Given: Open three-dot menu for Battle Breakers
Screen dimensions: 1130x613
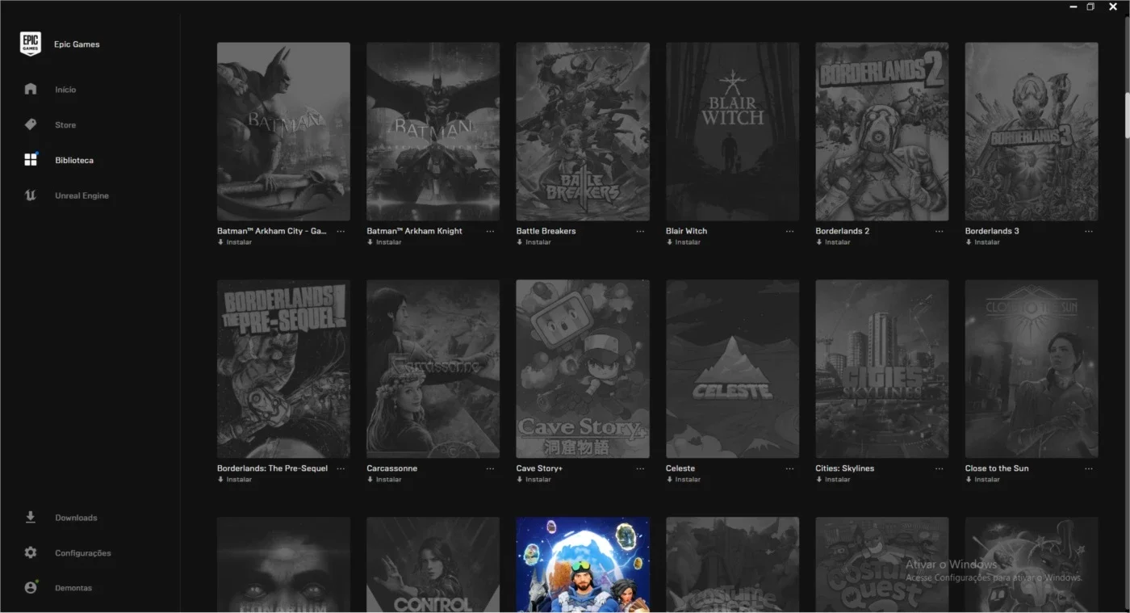Looking at the screenshot, I should tap(640, 232).
